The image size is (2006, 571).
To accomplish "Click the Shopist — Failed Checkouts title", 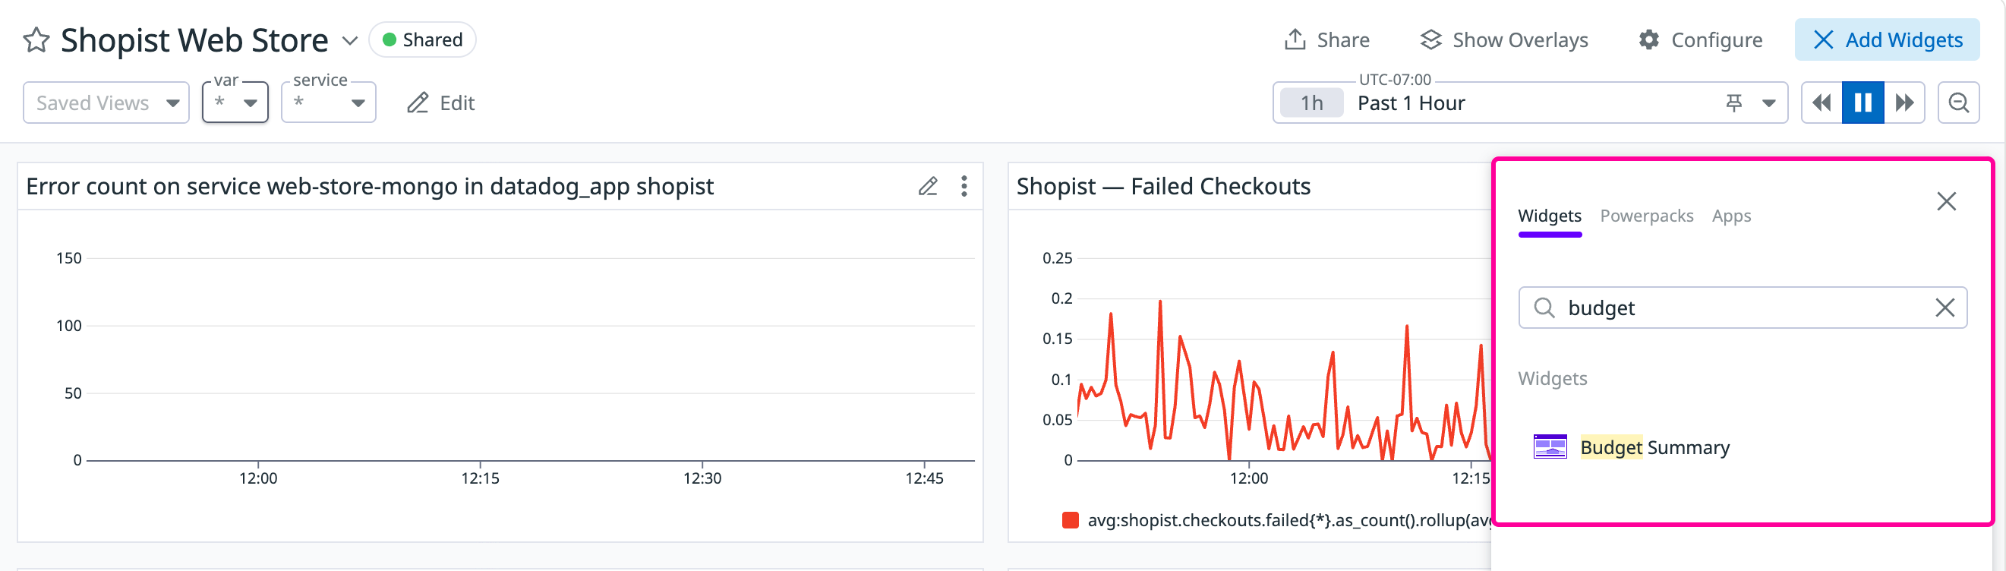I will click(1163, 187).
